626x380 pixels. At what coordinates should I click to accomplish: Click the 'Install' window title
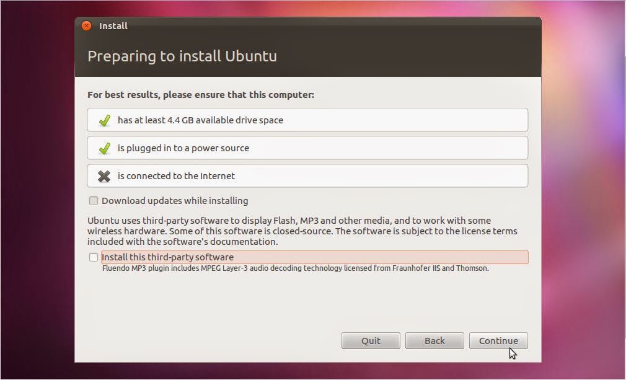point(113,26)
